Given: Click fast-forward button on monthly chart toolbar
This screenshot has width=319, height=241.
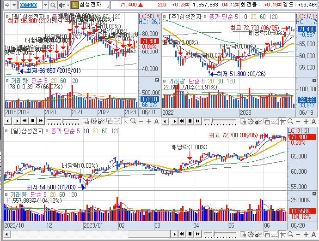Looking at the screenshot, I should [x=41, y=121].
